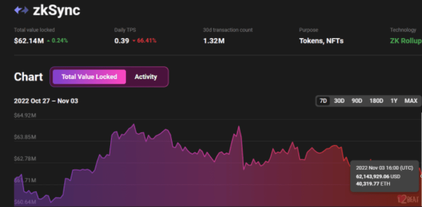Select the Total Value Locked tab

pos(89,77)
